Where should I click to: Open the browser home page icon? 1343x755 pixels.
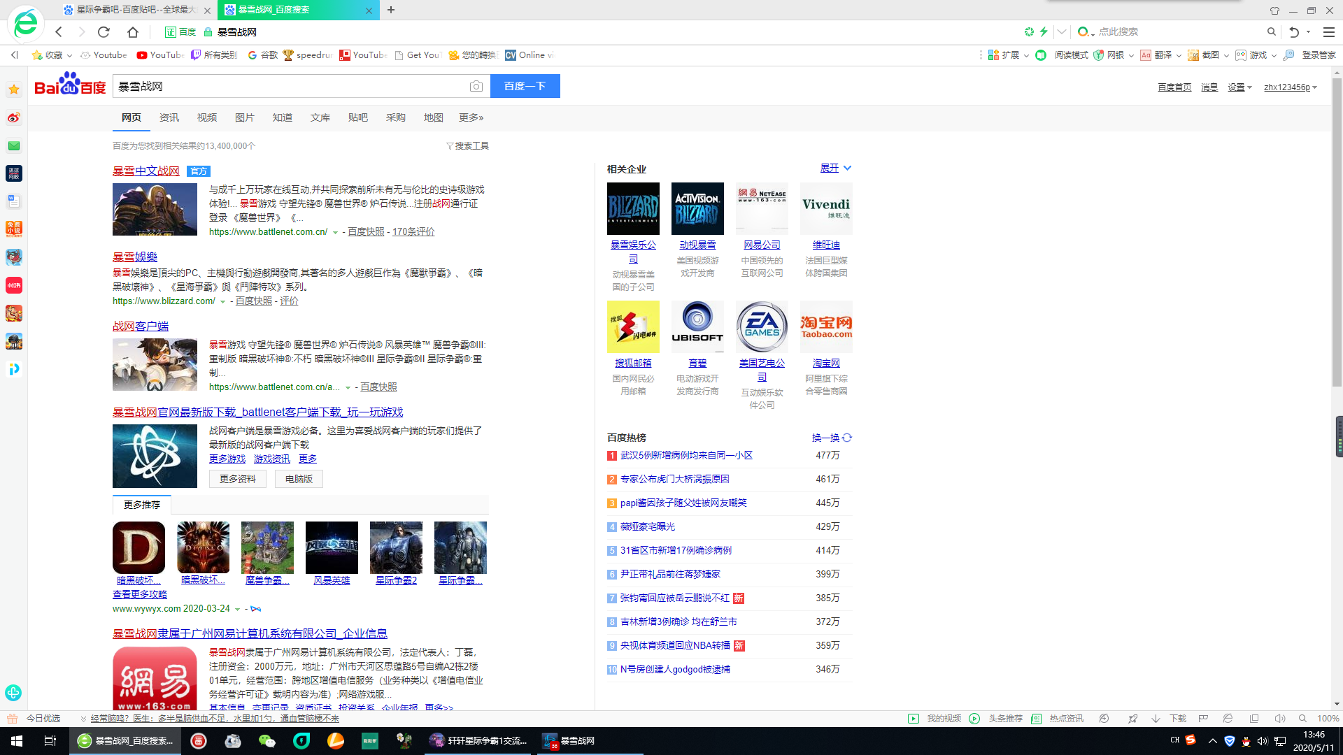(133, 32)
